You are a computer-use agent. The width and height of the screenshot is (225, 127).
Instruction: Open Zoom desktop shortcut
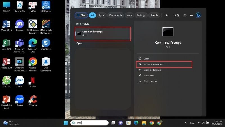(x=20, y=101)
